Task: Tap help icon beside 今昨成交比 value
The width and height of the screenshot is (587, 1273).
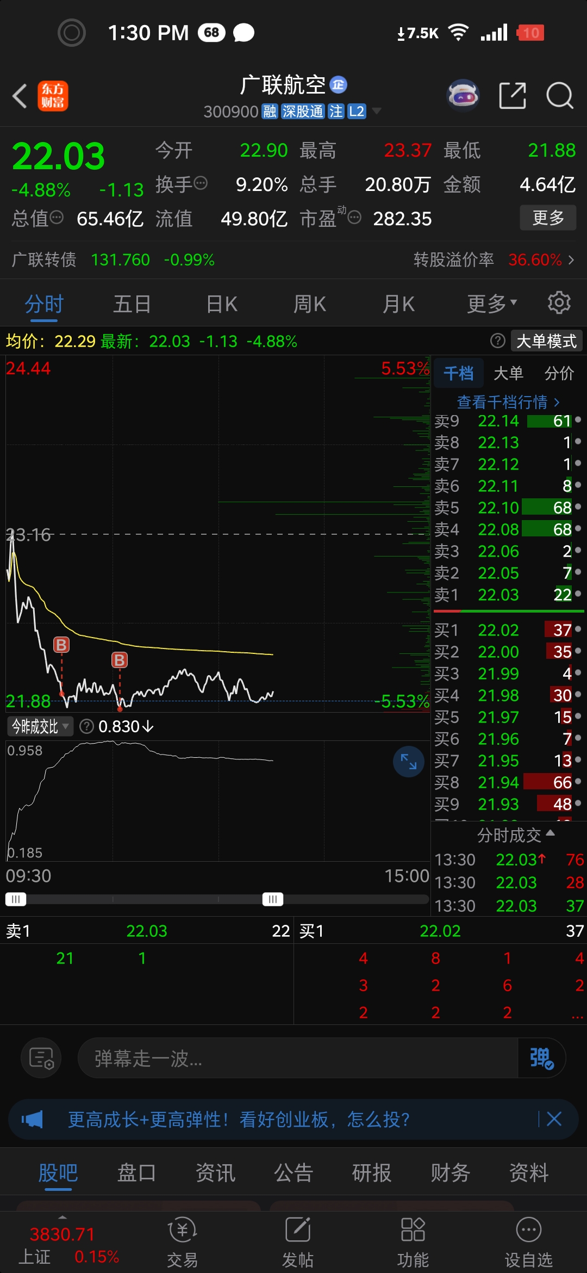Action: [x=86, y=726]
